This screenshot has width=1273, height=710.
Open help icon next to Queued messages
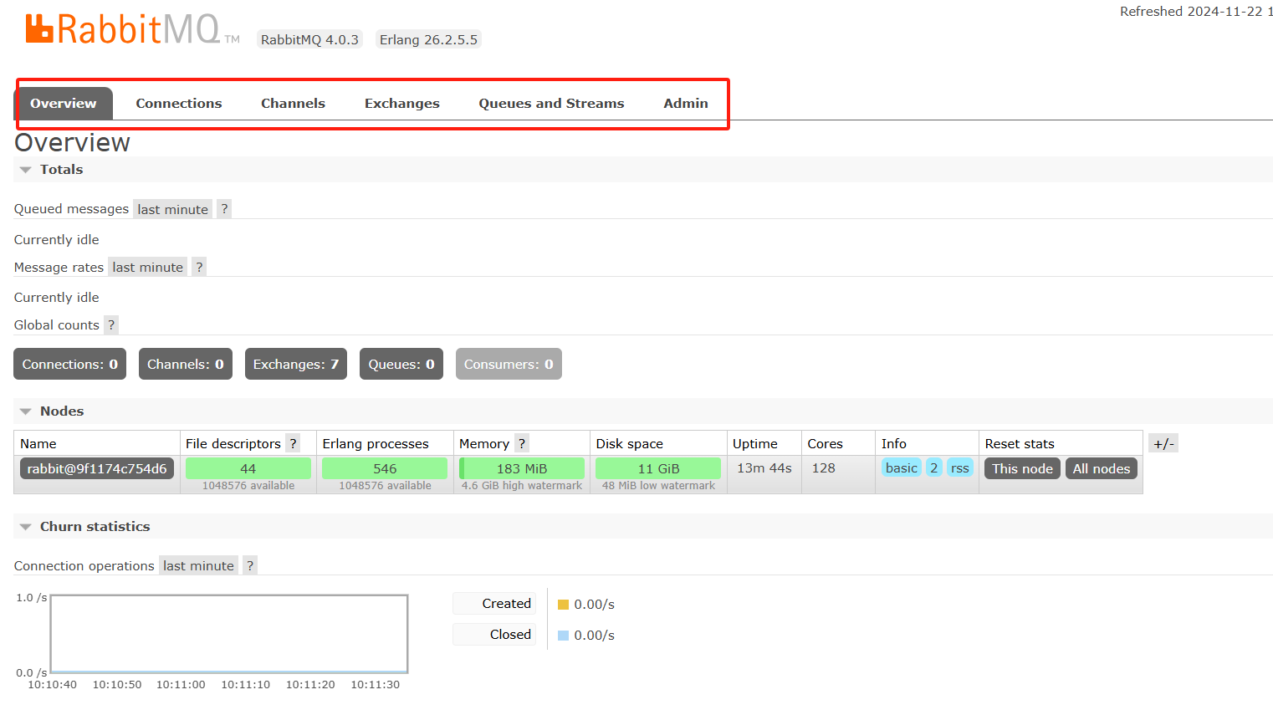pos(224,209)
